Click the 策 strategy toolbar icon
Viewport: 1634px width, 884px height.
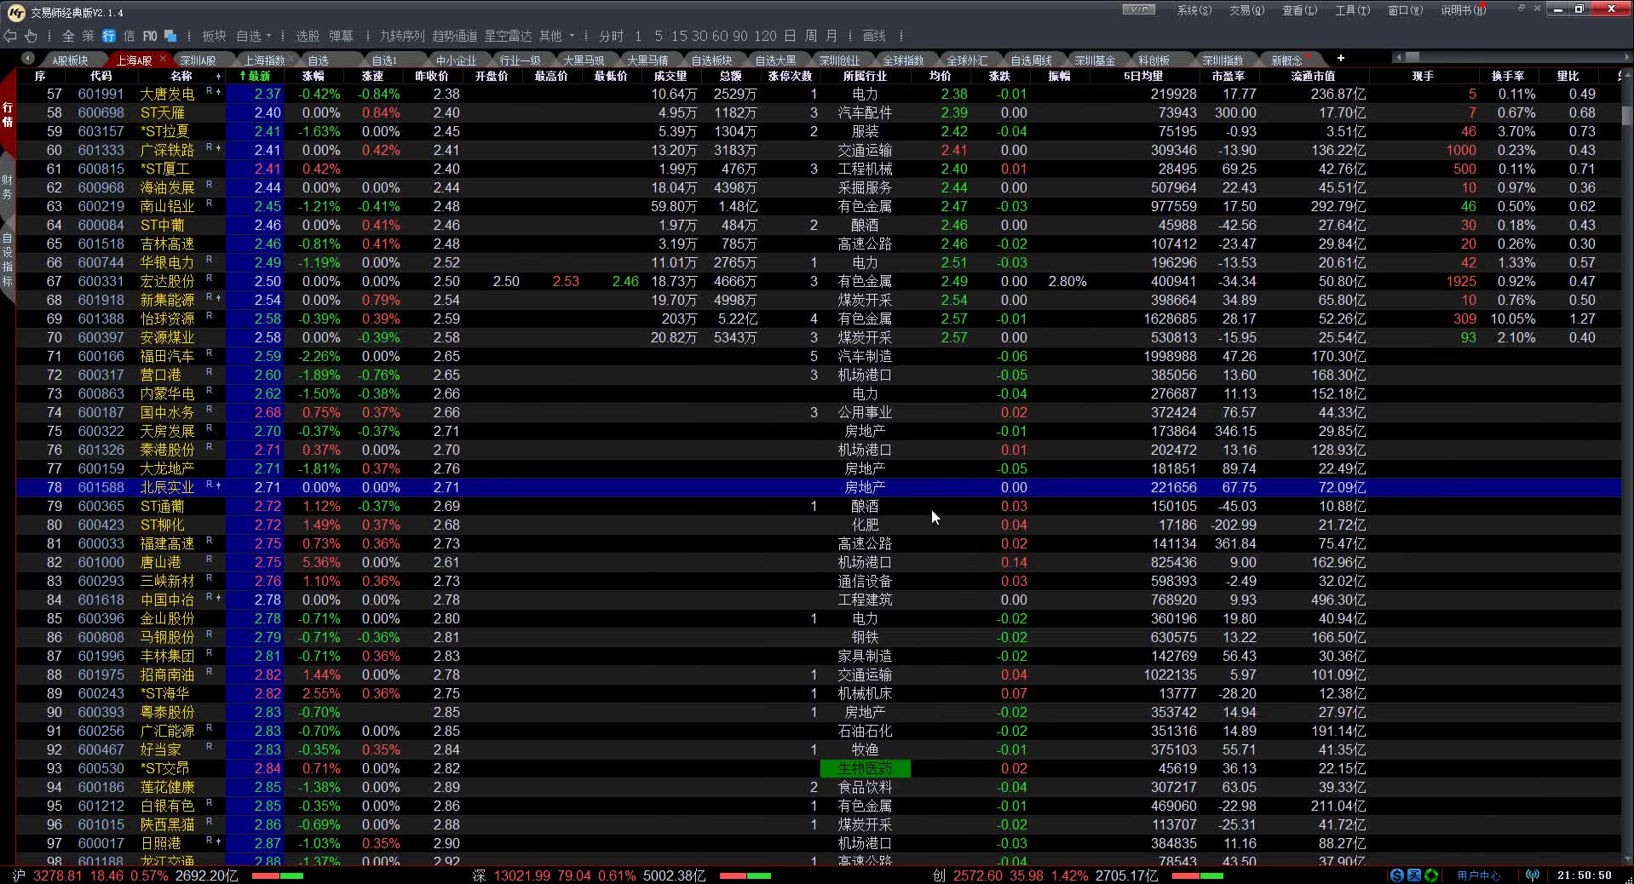point(89,36)
